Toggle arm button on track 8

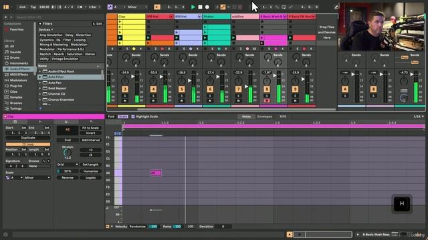click(x=267, y=101)
